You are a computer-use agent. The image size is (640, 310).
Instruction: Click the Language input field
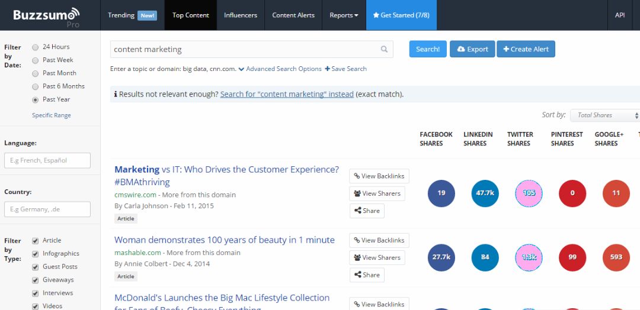pyautogui.click(x=47, y=160)
